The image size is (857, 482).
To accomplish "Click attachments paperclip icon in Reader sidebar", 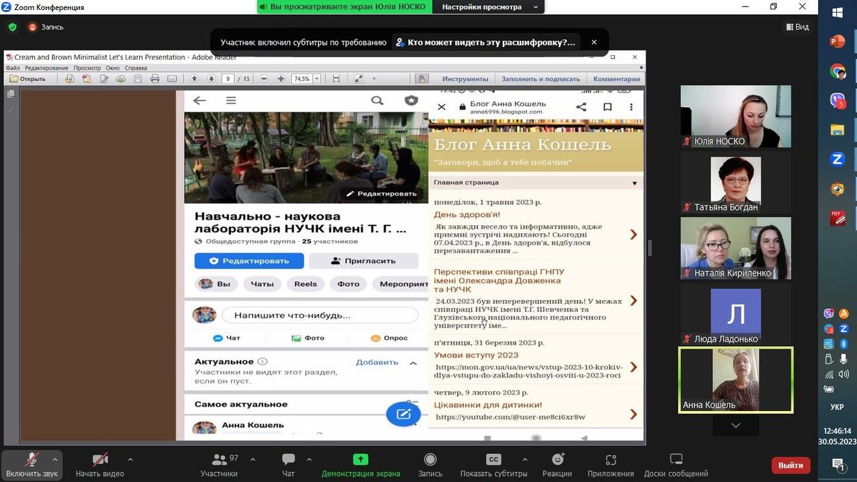I will click(x=11, y=110).
